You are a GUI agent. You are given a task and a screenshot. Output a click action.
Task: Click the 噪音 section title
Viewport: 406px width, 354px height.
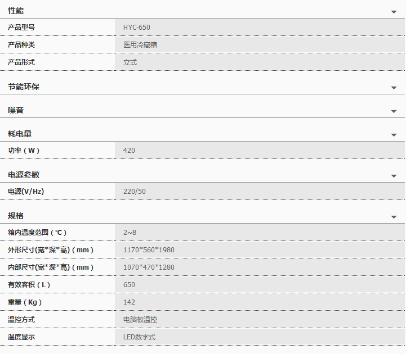click(16, 110)
